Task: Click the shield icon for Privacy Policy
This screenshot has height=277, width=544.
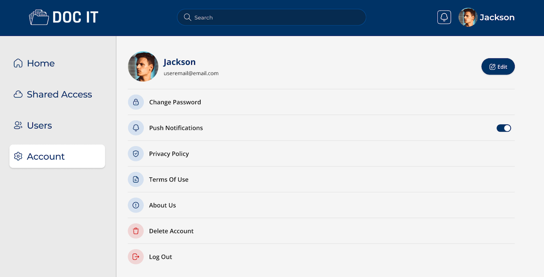Action: [136, 154]
